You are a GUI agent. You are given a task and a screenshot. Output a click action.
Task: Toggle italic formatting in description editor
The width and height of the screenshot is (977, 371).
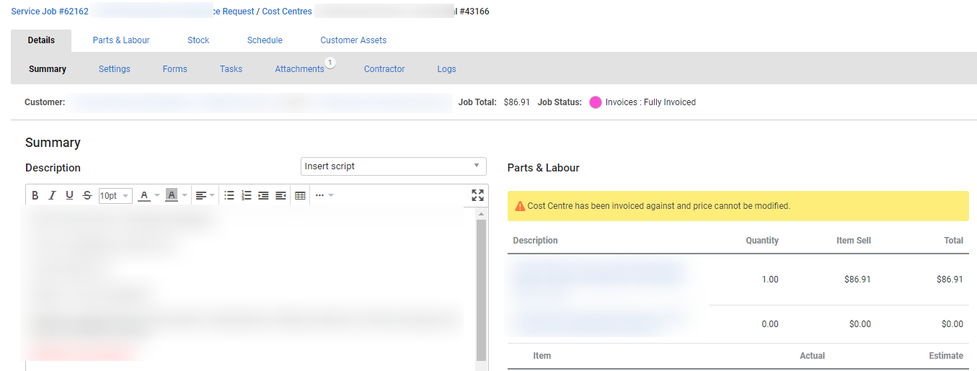[x=52, y=195]
